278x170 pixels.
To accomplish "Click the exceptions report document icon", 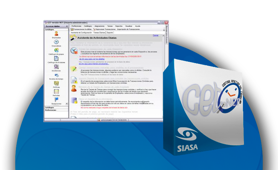I will coord(74,80).
